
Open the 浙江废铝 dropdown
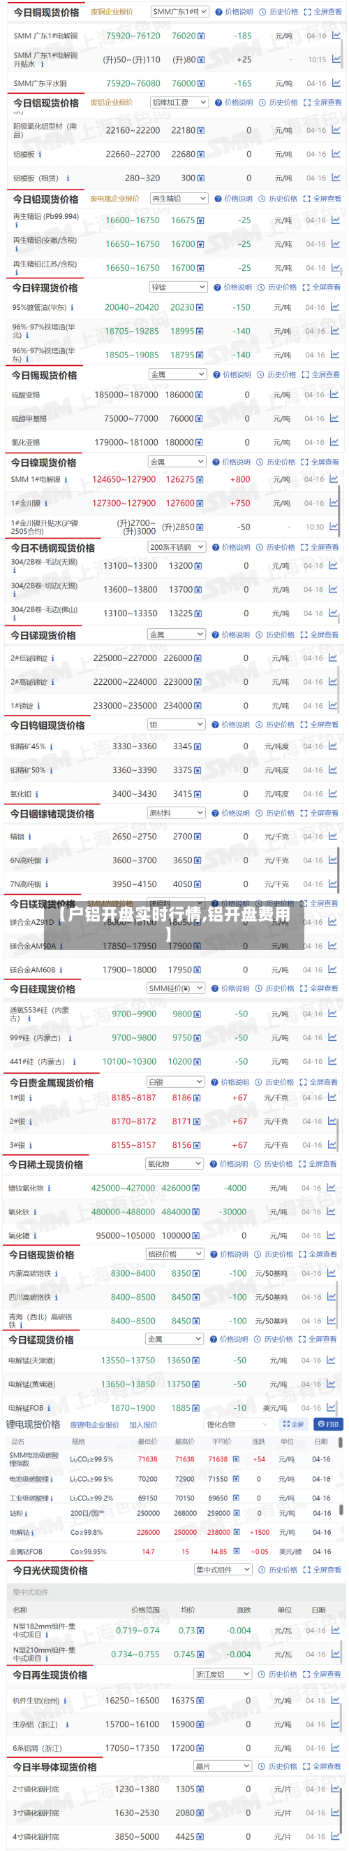click(x=223, y=1674)
